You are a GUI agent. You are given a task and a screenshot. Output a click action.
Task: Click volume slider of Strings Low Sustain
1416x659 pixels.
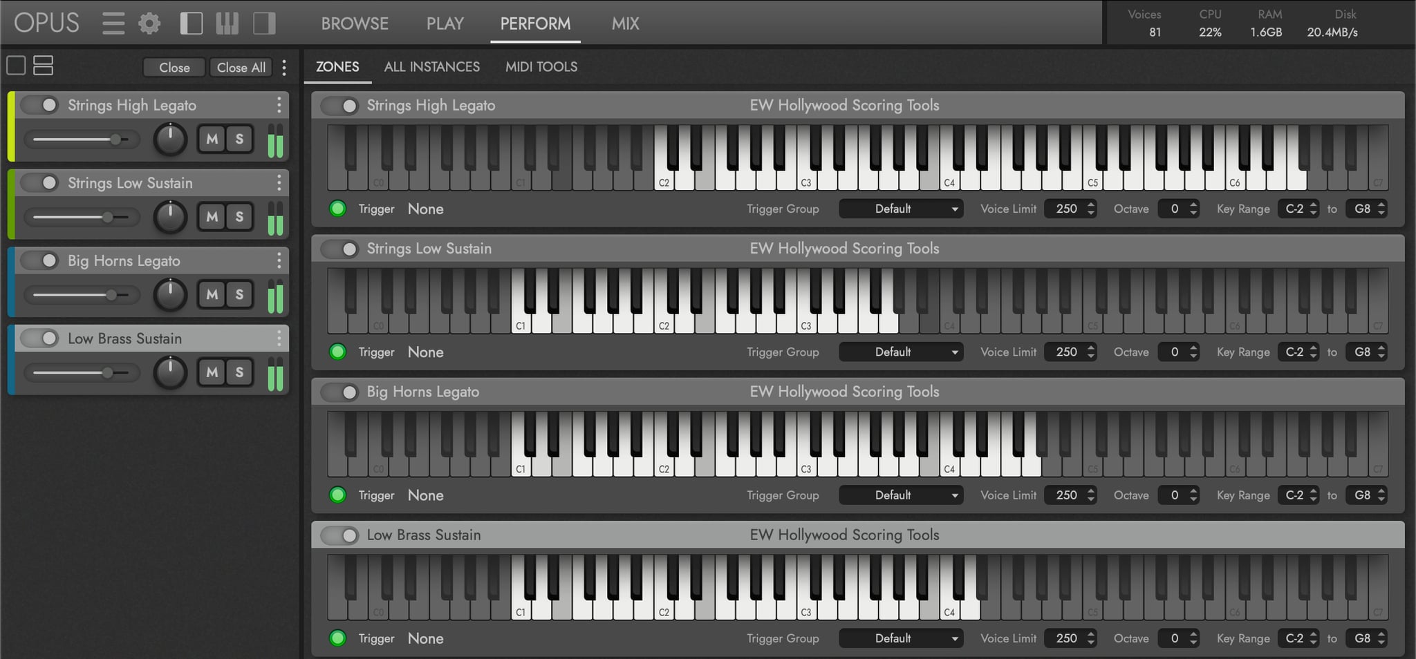tap(82, 217)
